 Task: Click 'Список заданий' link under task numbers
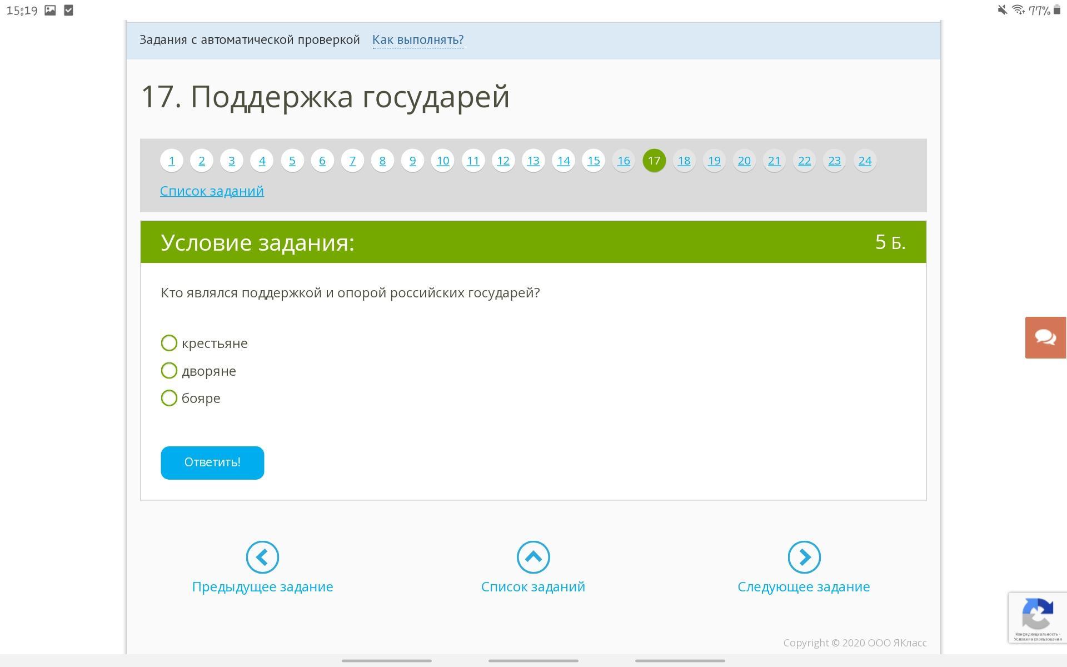(x=212, y=191)
